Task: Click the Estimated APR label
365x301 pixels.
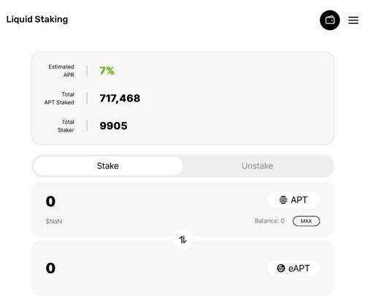Action: point(61,71)
